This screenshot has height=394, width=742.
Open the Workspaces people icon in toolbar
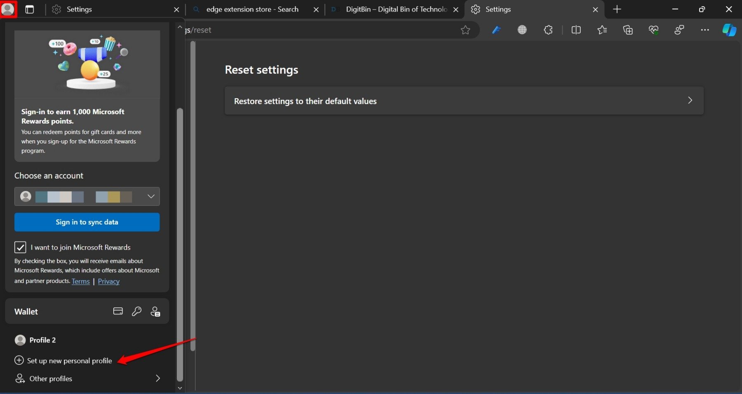679,30
